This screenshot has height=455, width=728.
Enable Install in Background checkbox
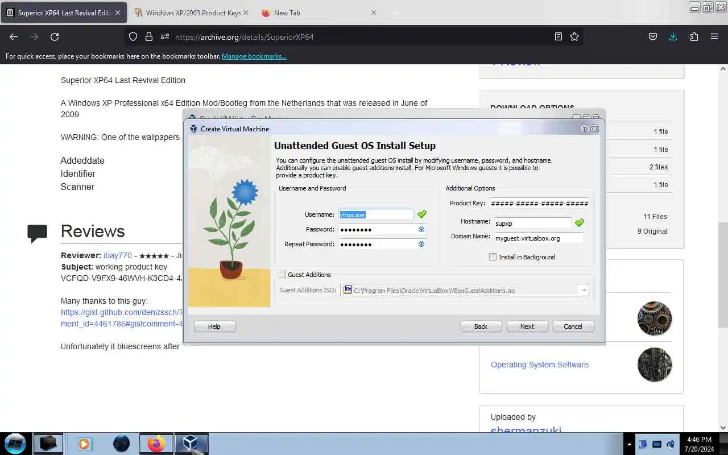coord(493,257)
